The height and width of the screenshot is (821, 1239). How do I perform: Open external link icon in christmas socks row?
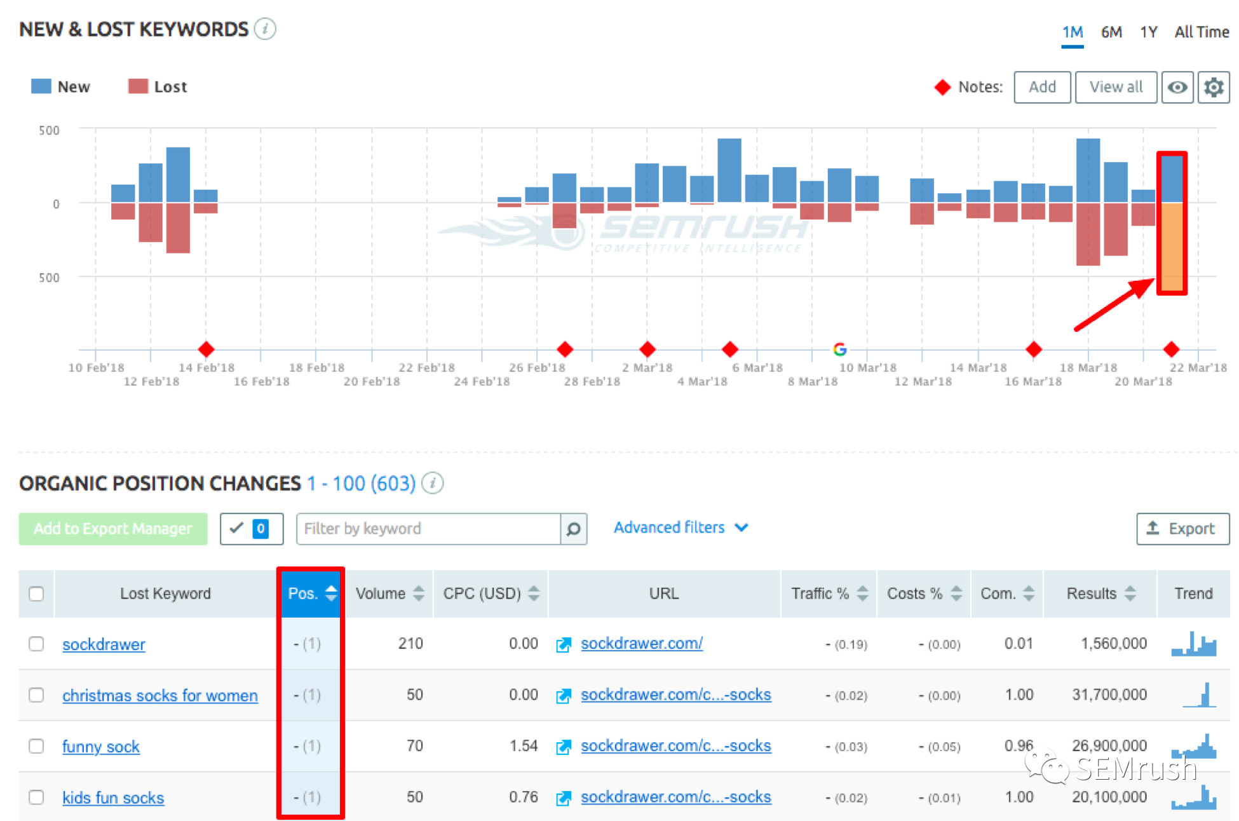(x=564, y=696)
